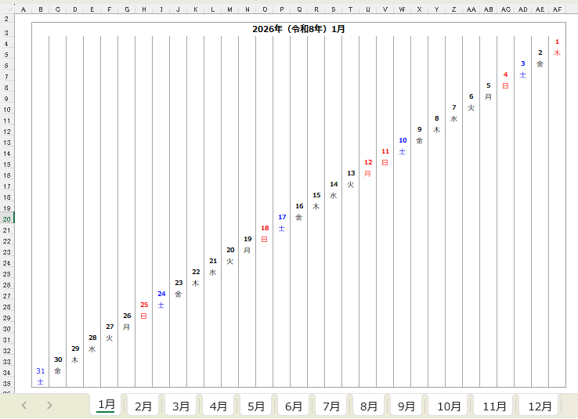
Task: Click the next sheet navigation arrow
Action: (49, 405)
